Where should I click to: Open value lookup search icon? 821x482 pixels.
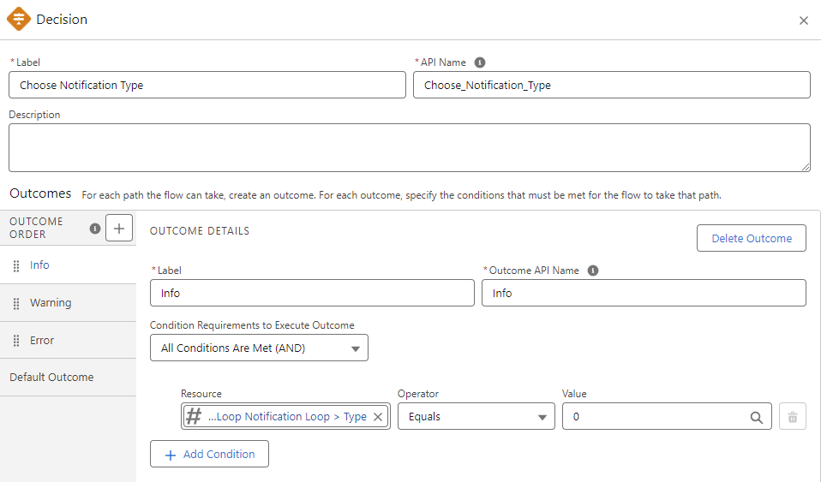pos(756,417)
